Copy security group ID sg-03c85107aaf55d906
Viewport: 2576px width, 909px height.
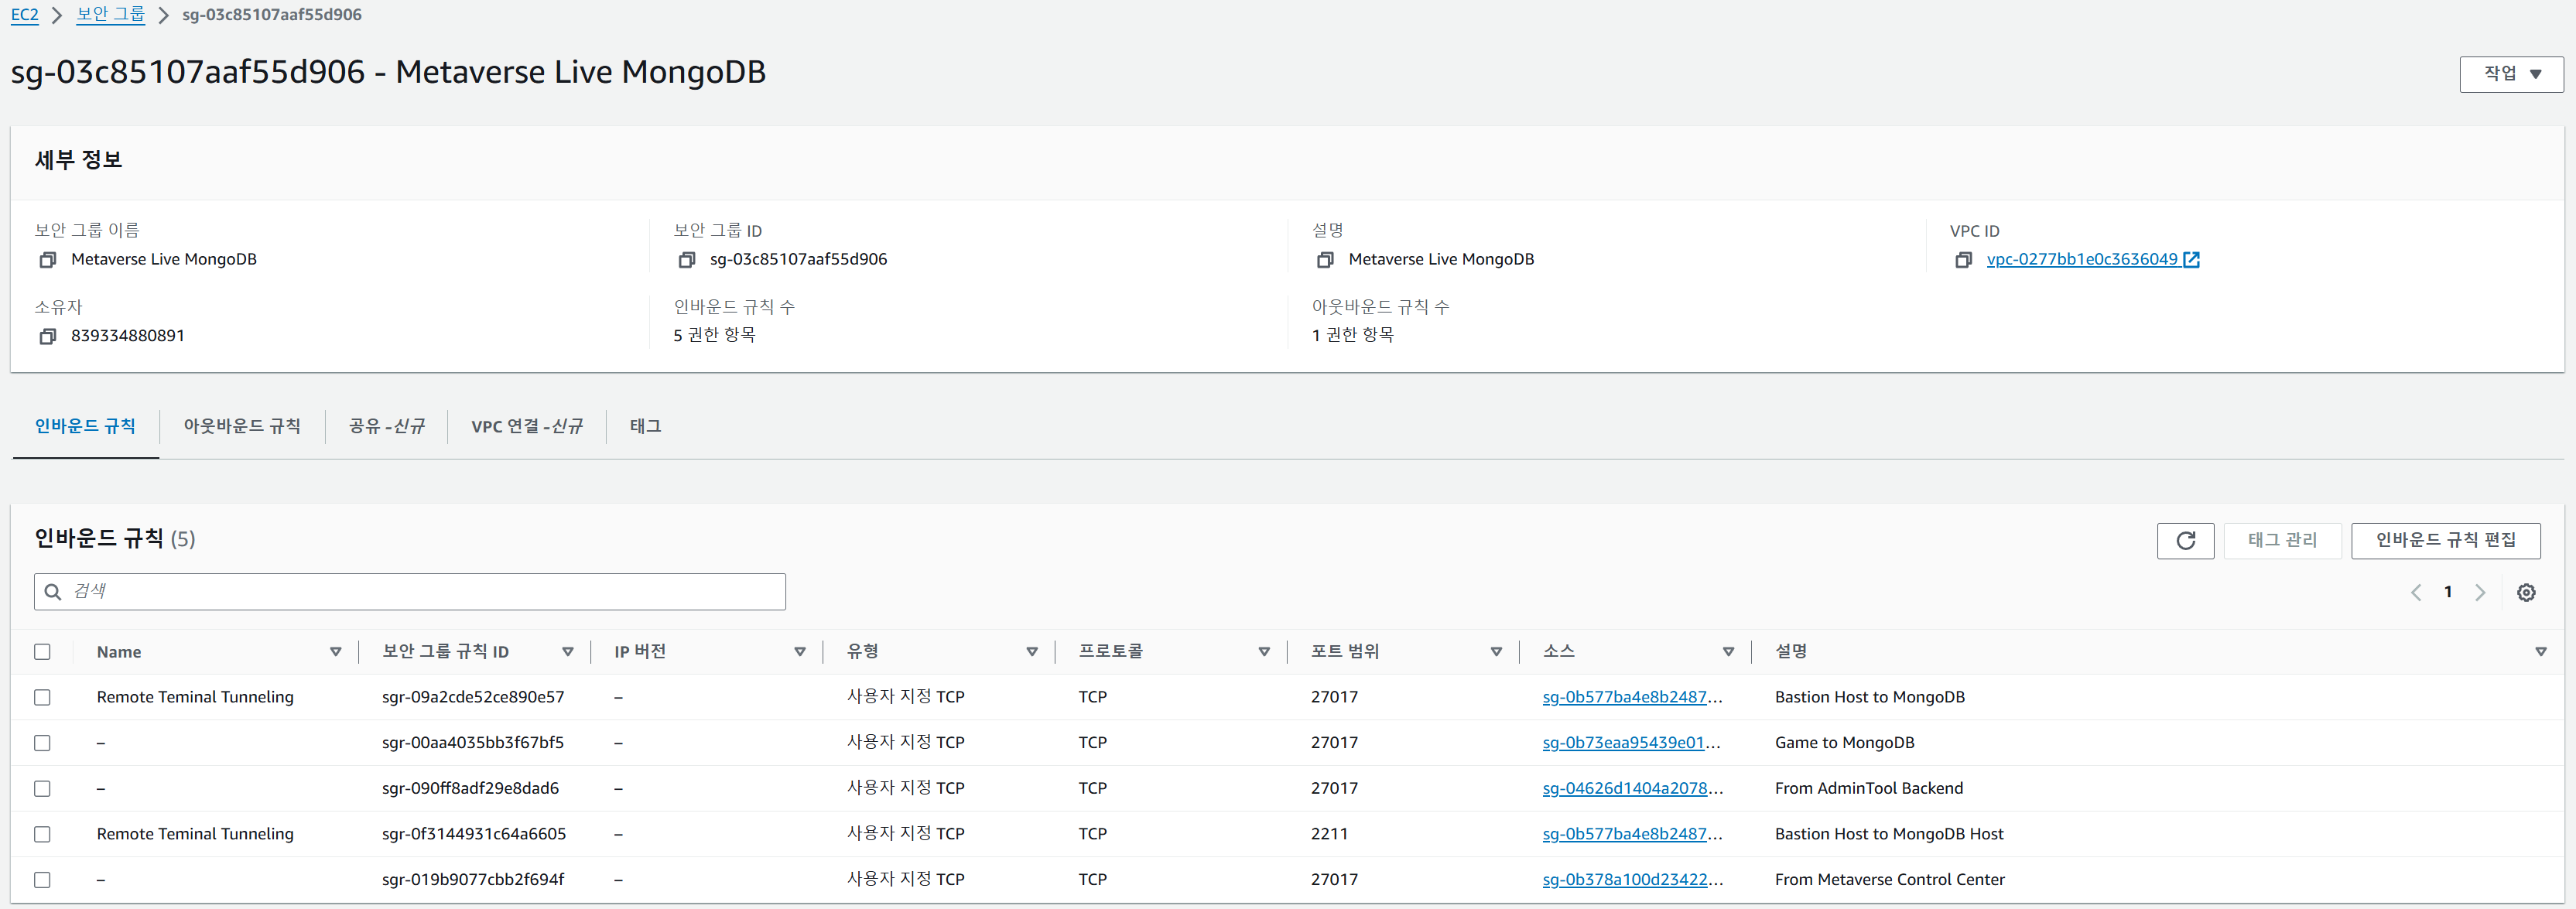(686, 260)
